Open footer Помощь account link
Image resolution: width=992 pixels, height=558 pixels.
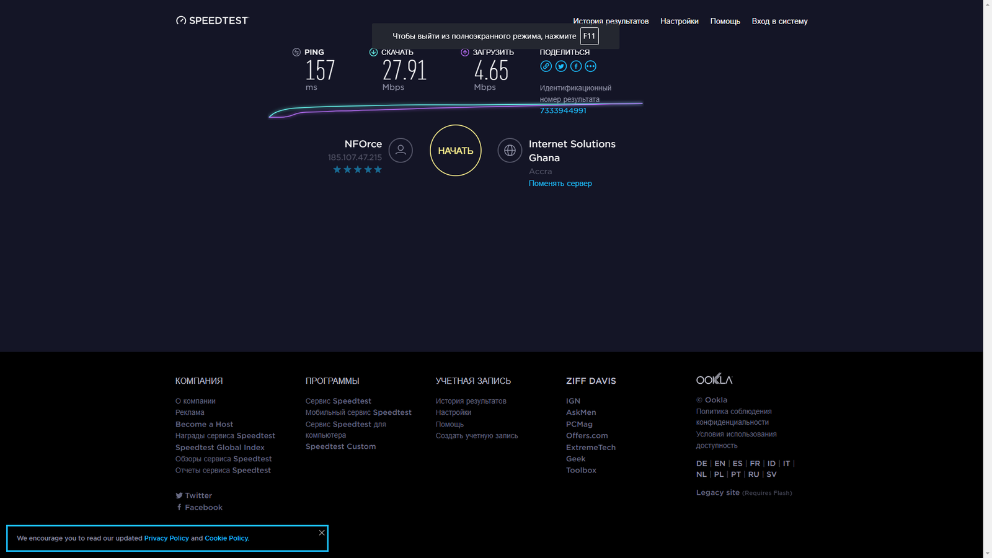(449, 424)
